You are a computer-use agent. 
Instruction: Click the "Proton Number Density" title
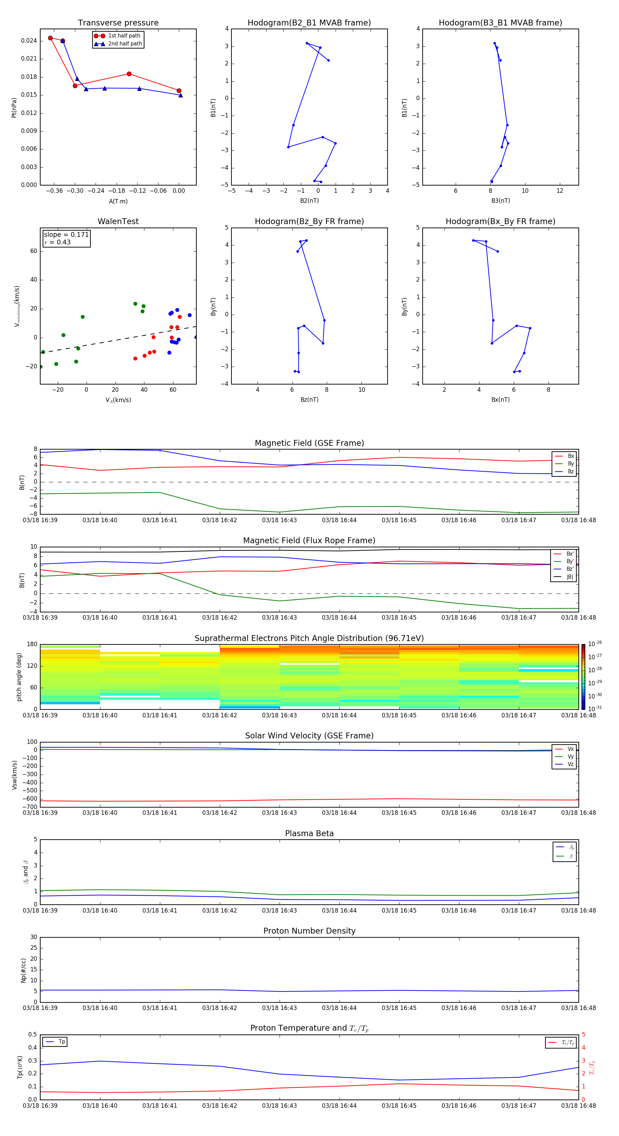[309, 930]
